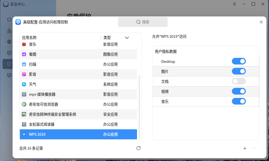This screenshot has height=161, width=269.
Task: Click 图像应用 type cell
Action: click(110, 54)
